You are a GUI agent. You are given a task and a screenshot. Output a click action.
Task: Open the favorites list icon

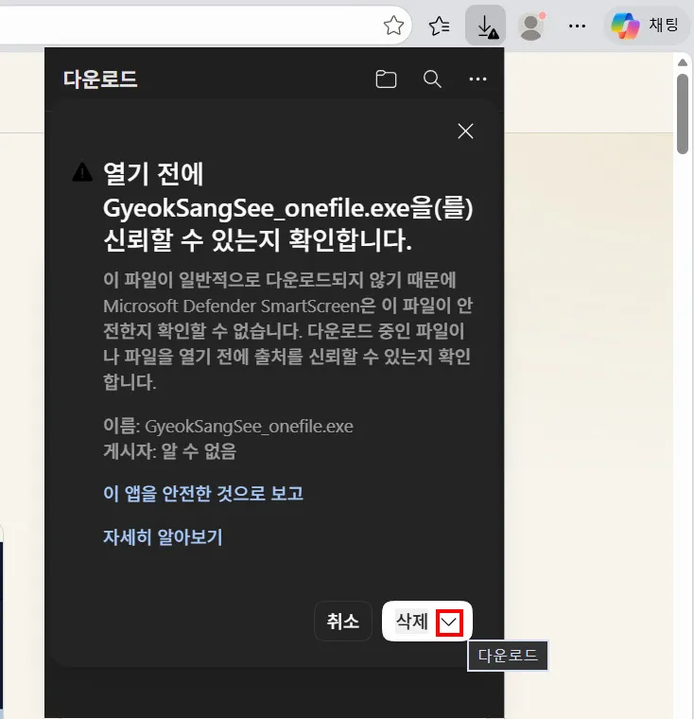pyautogui.click(x=439, y=26)
